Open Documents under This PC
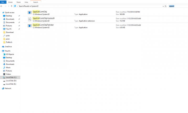Viewport: 188px width, 113px height. 10,61
